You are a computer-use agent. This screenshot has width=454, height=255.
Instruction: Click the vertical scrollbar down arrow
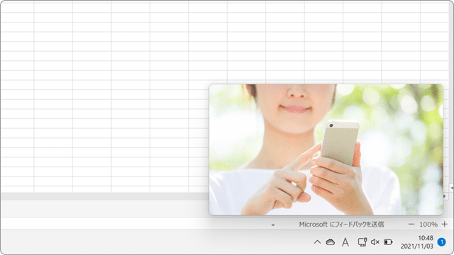[452, 188]
